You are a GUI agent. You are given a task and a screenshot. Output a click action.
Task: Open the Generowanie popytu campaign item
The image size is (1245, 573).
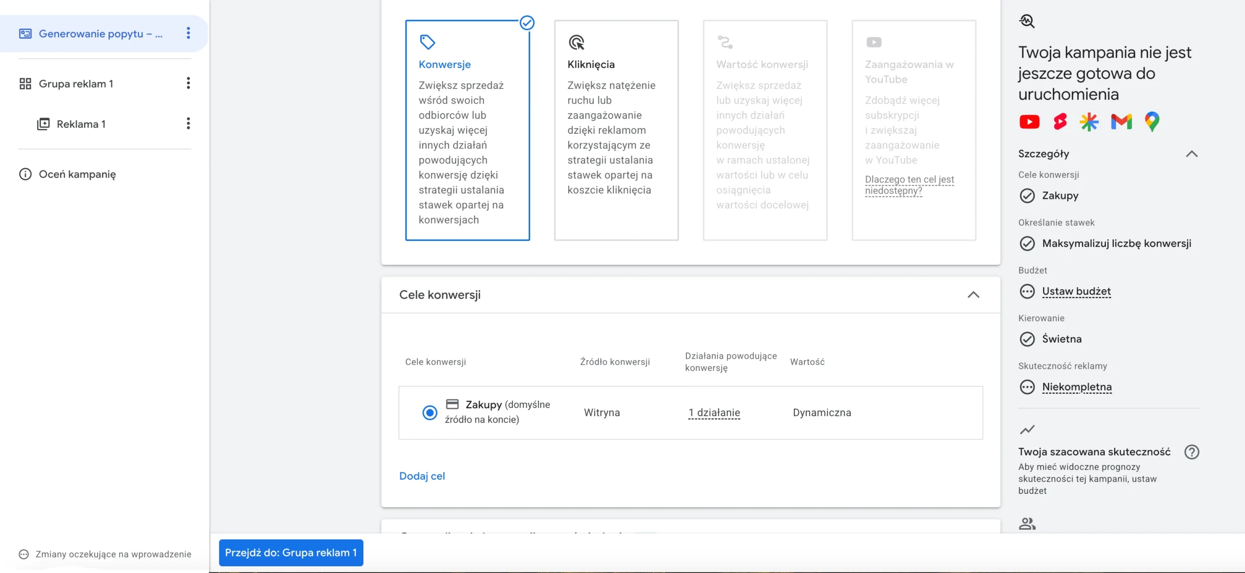(101, 34)
